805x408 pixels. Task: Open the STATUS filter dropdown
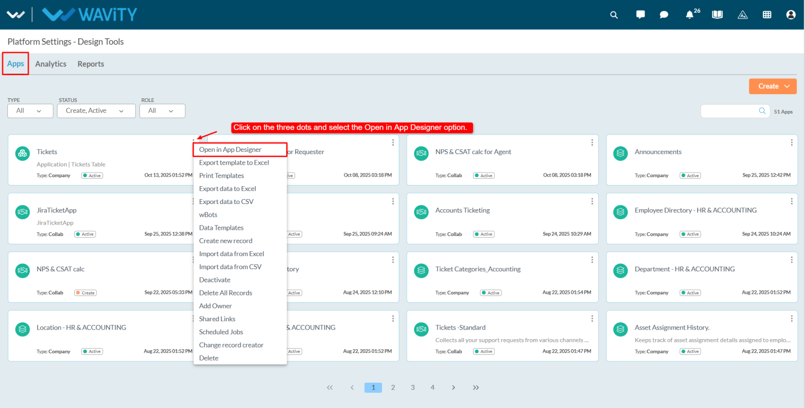pyautogui.click(x=96, y=111)
